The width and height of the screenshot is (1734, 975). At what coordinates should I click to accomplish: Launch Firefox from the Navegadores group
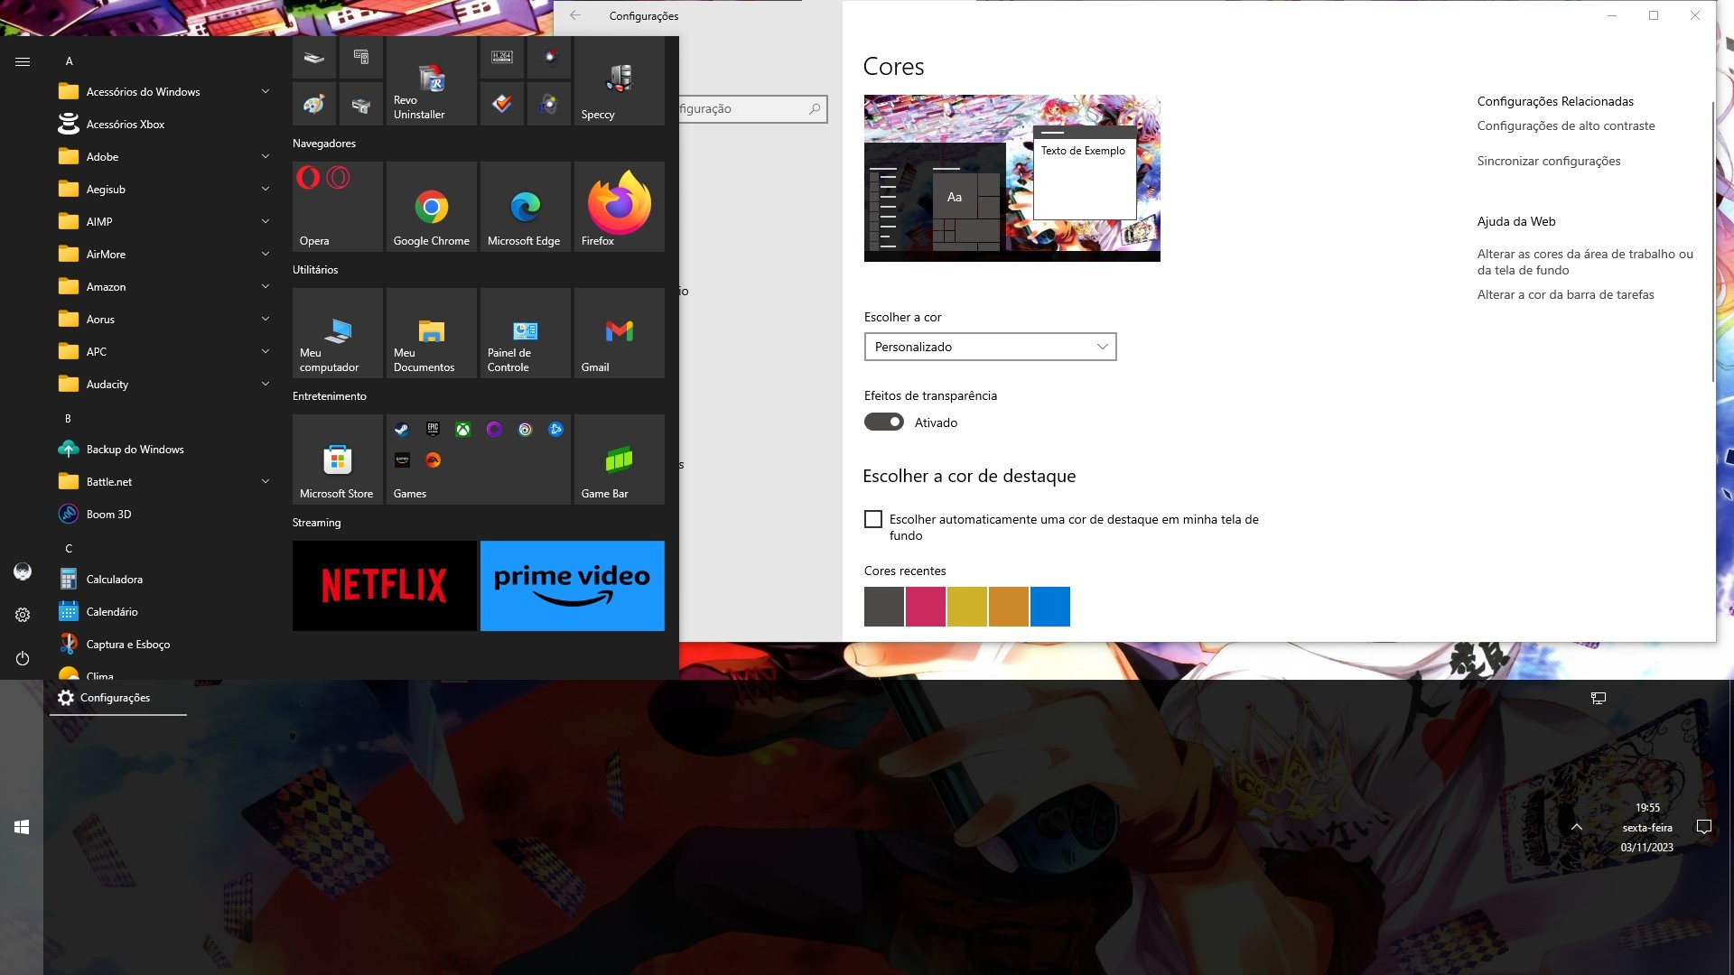point(619,207)
